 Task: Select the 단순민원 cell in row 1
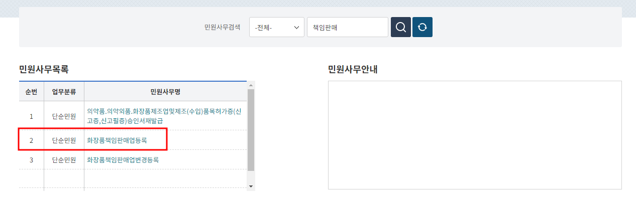pos(64,116)
